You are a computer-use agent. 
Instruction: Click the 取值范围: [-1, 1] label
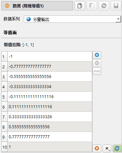pyautogui.click(x=19, y=45)
